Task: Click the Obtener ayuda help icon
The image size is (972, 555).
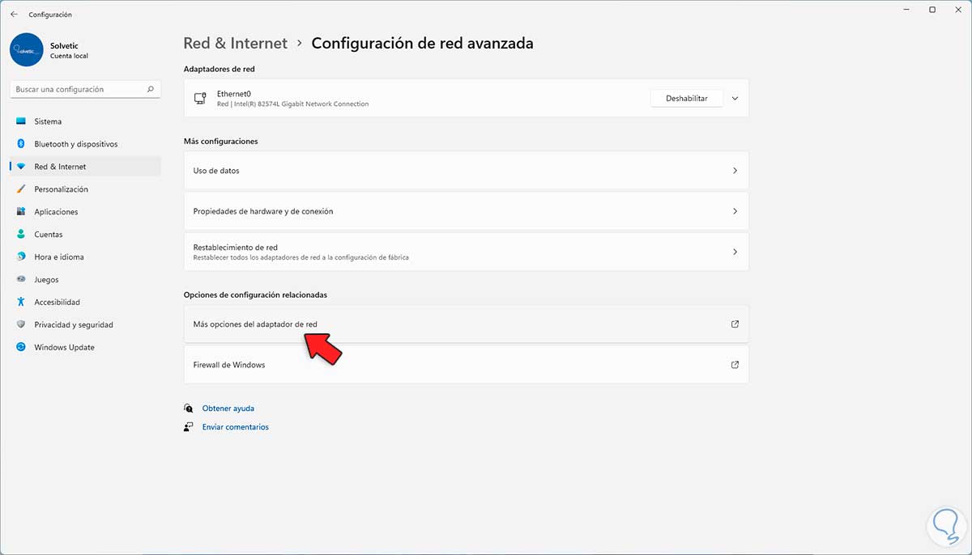Action: pos(189,409)
